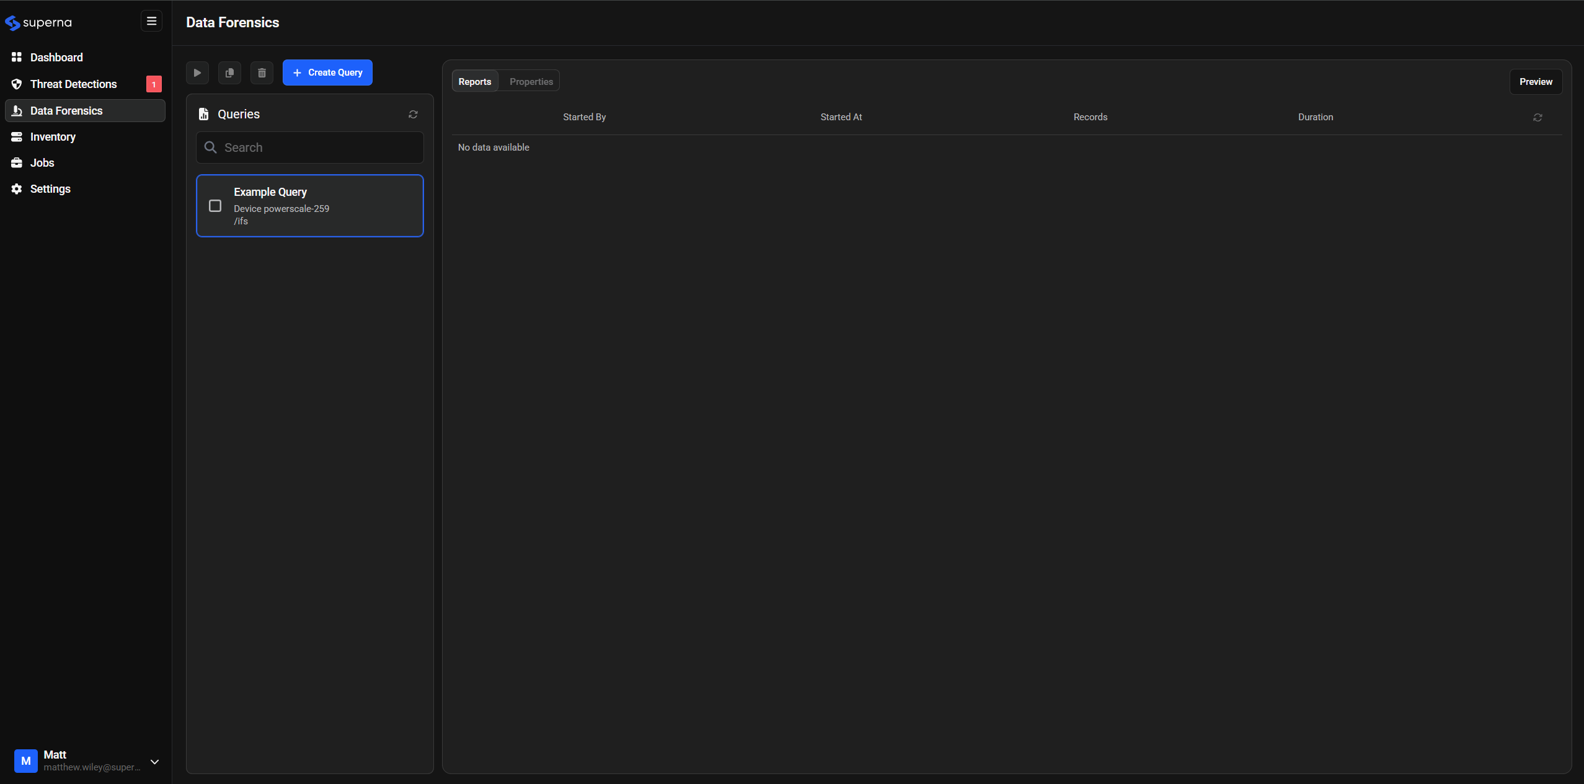1584x784 pixels.
Task: Sort by Duration column header
Action: (x=1316, y=117)
